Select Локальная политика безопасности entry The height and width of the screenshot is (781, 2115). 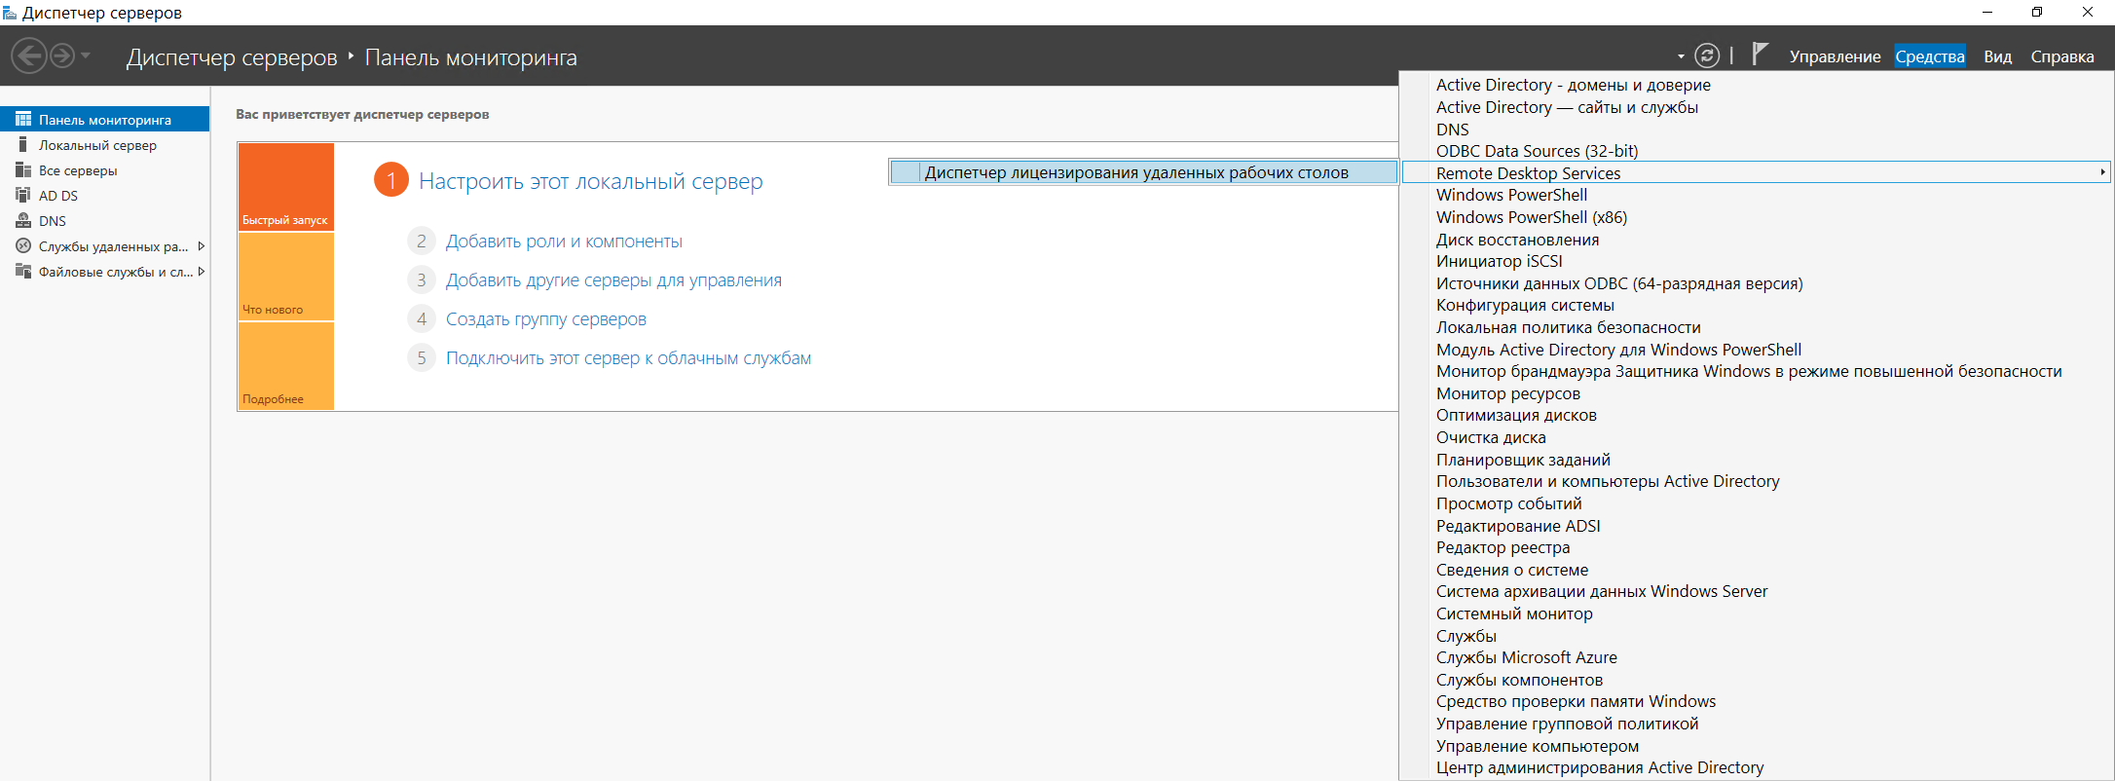coord(1568,327)
